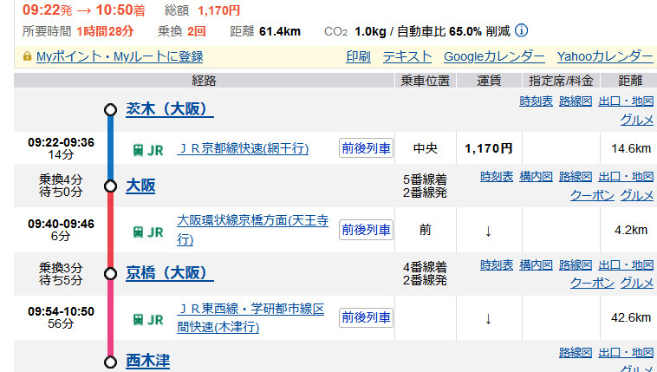Click the lock icon beside Myポイント
Screen dimensions: 657x372
[x=27, y=56]
